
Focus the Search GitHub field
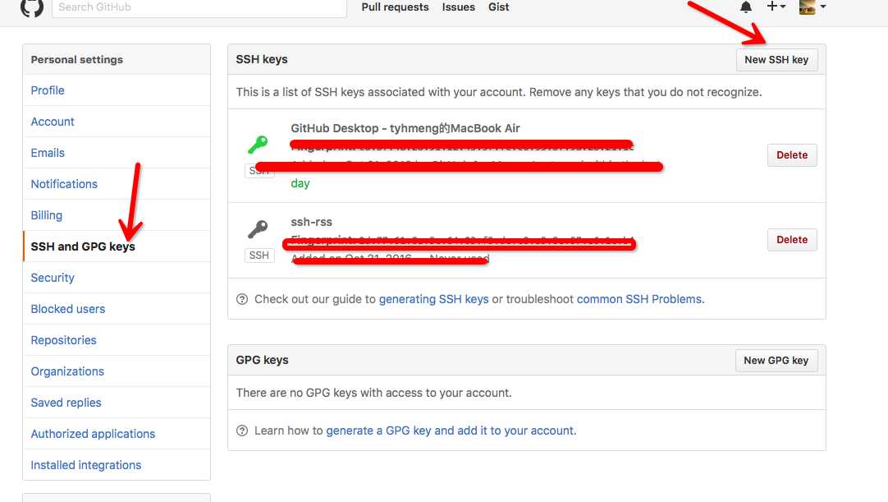[199, 7]
